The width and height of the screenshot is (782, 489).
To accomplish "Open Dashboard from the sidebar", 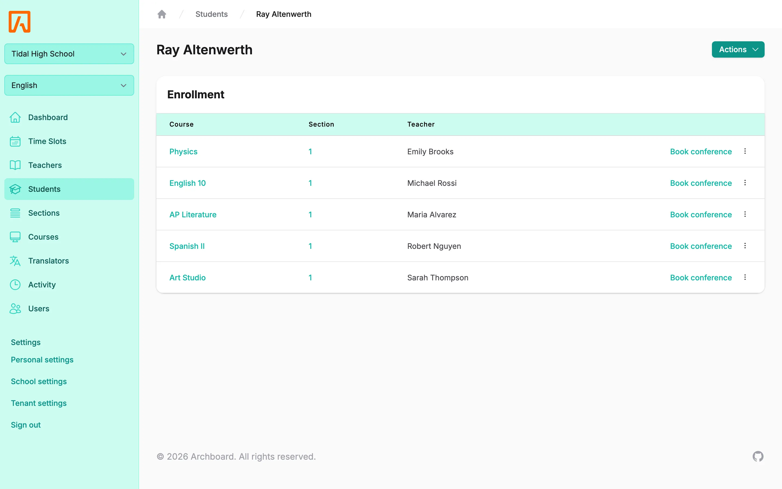I will pos(69,117).
